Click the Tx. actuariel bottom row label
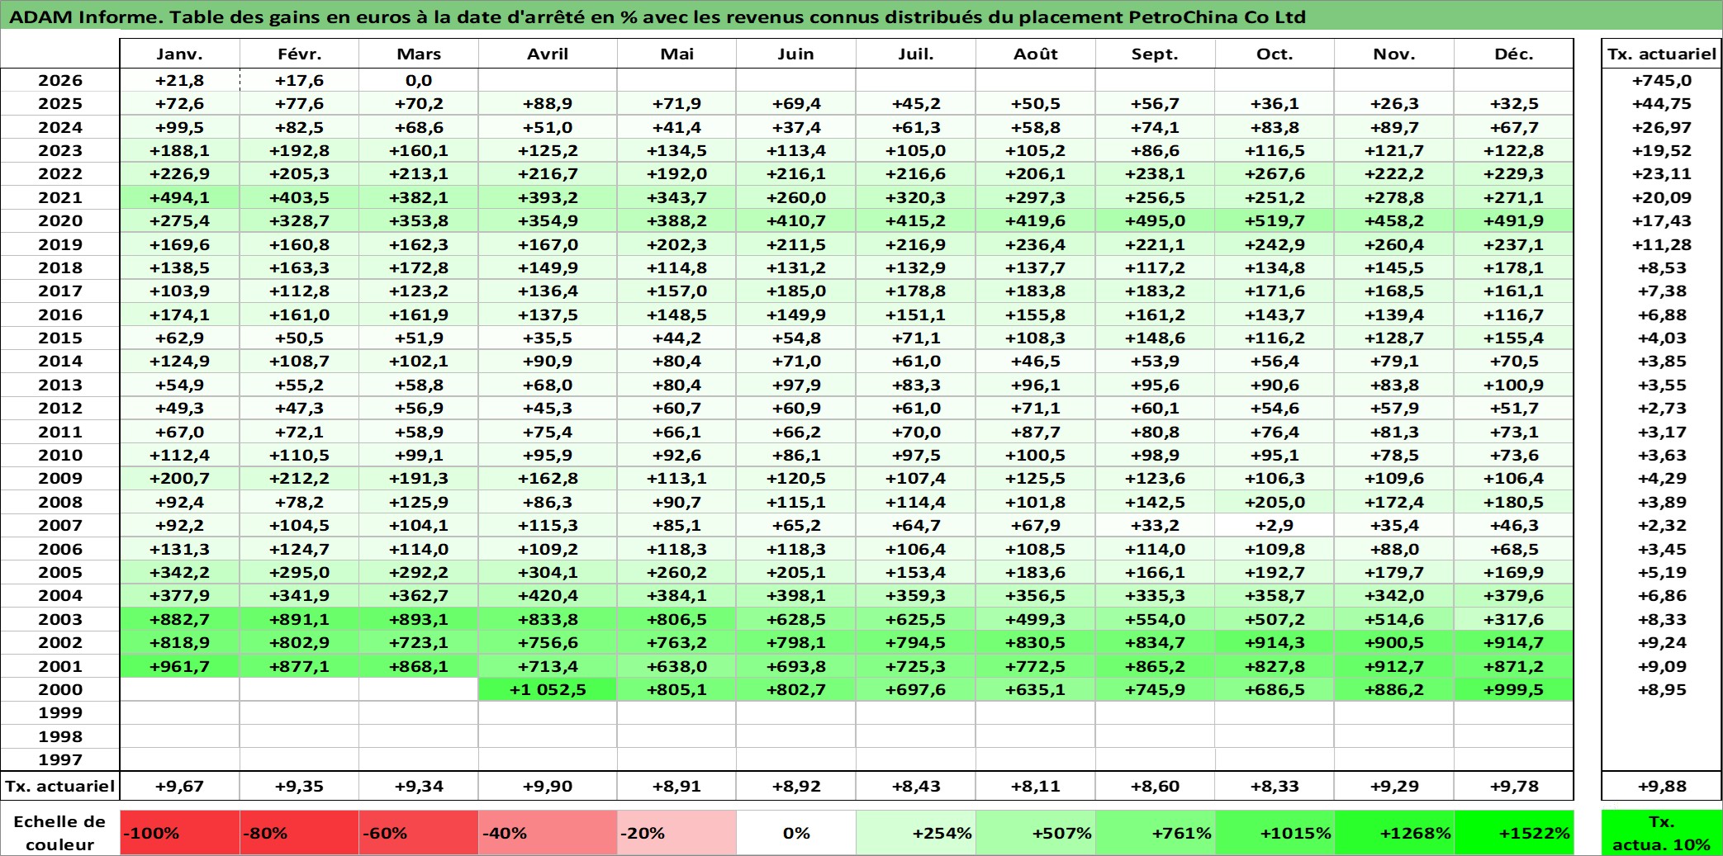The width and height of the screenshot is (1723, 856). 60,786
